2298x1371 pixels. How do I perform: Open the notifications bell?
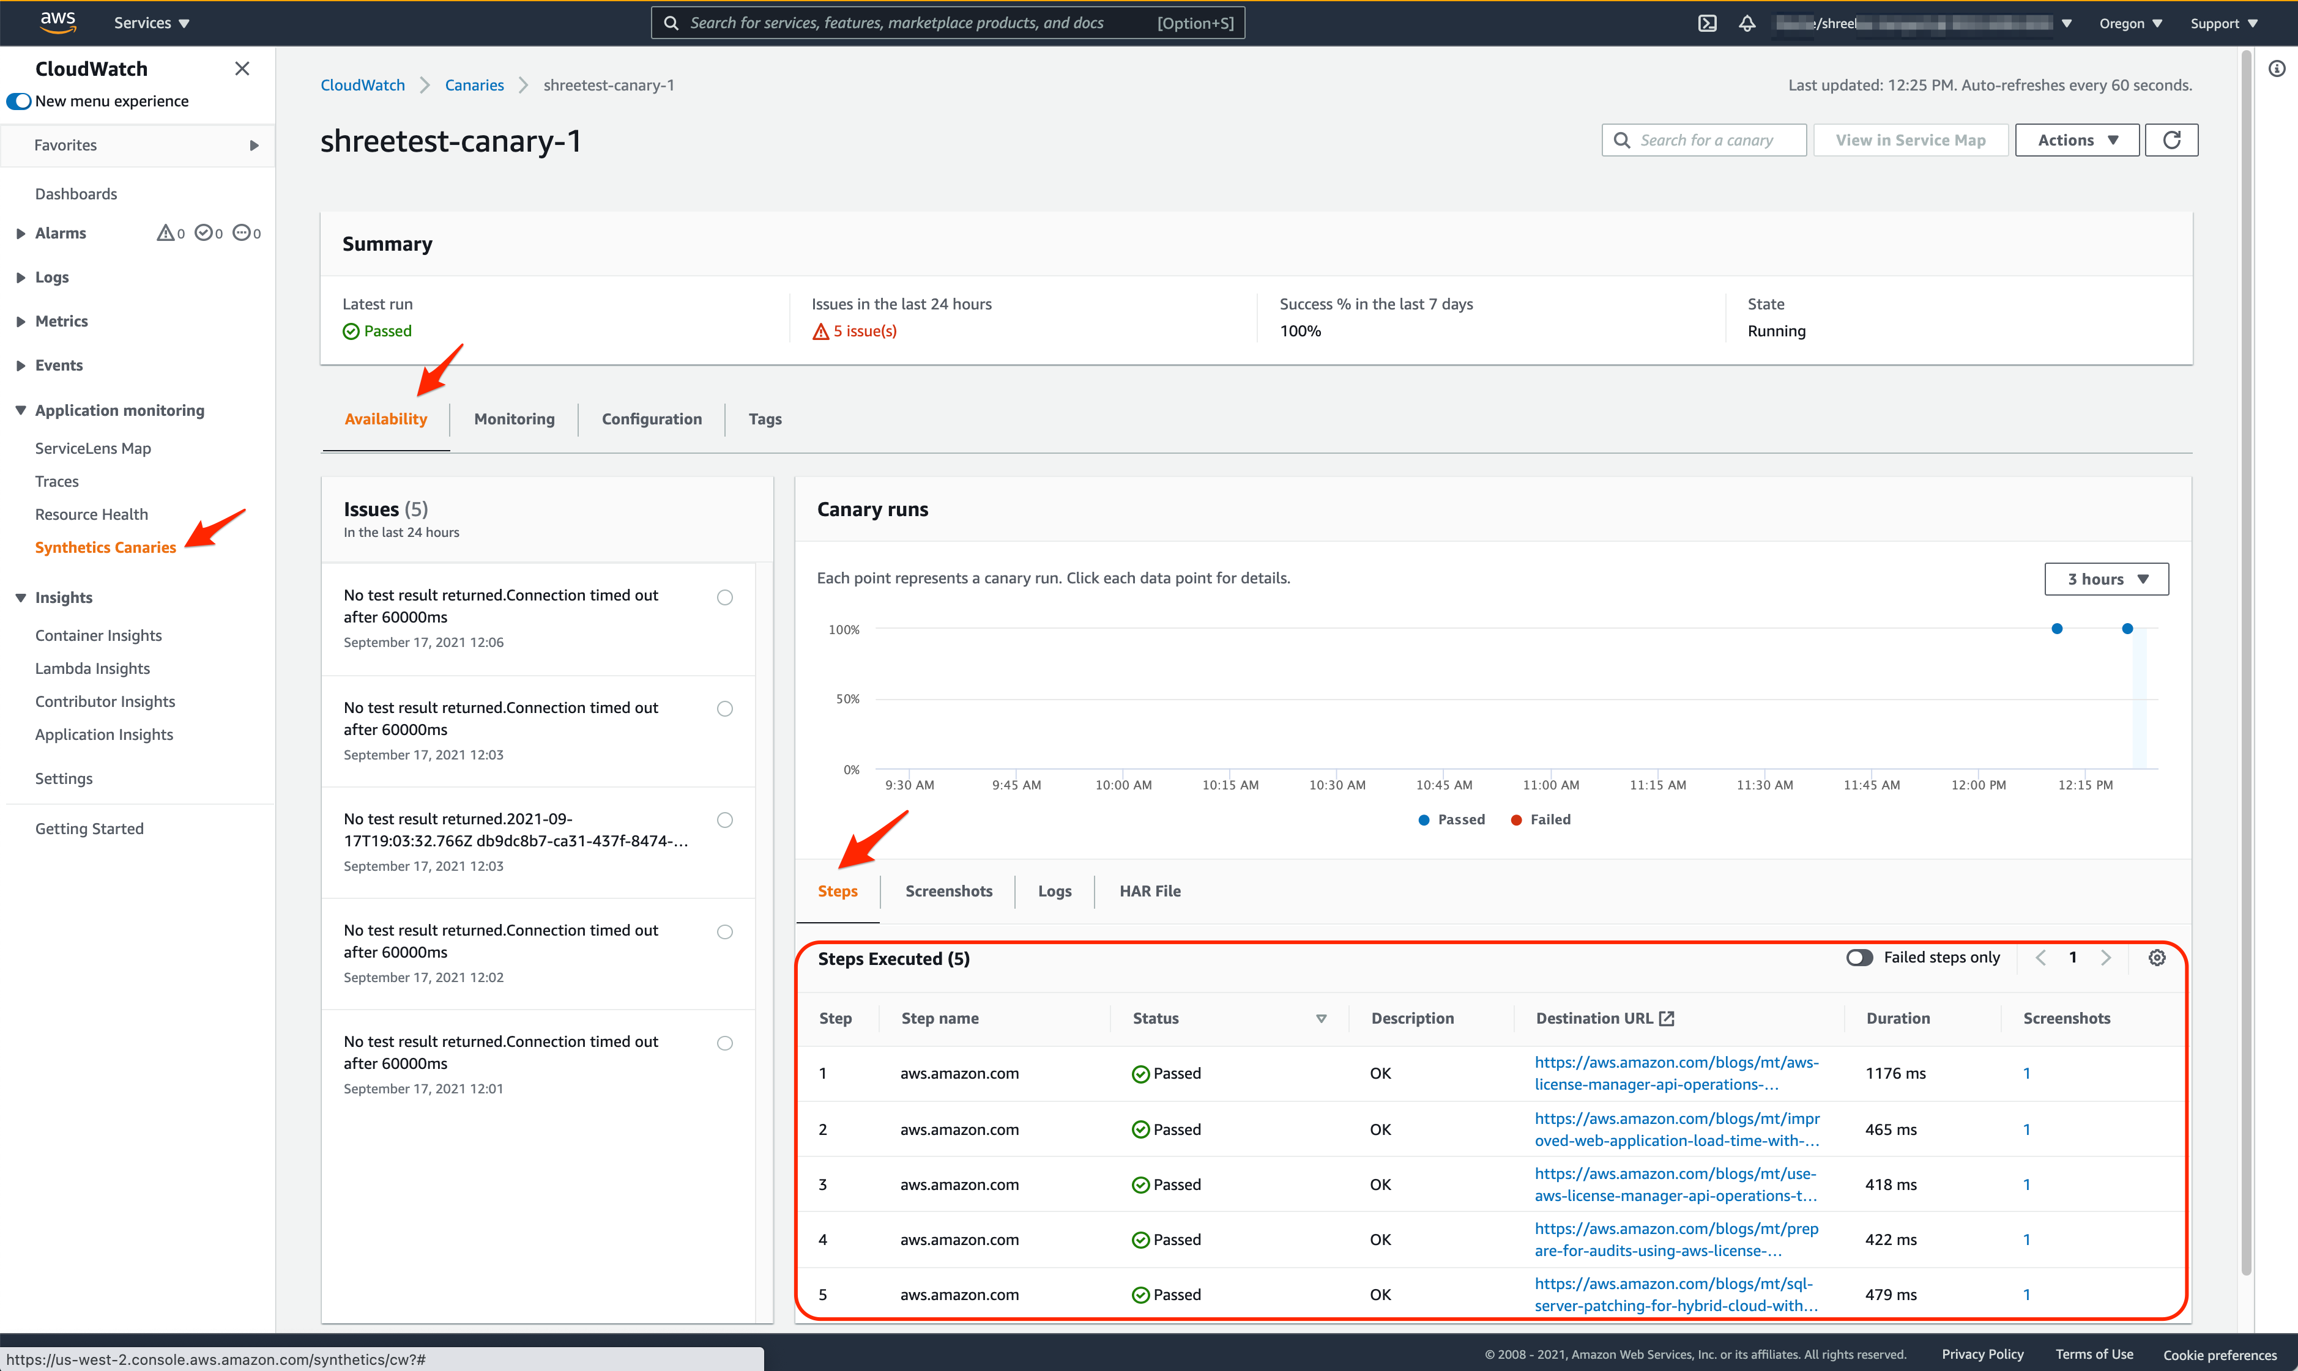(1747, 22)
